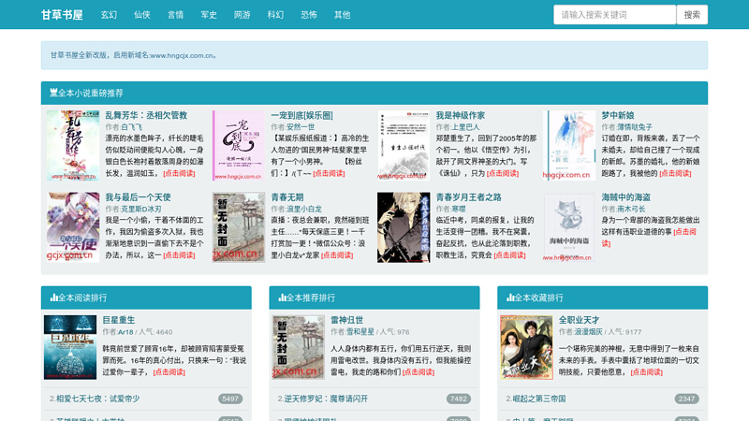The image size is (749, 421).
Task: Open the title link 梦中新娘
Action: 618,115
